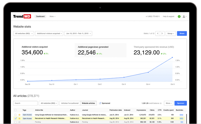201x124 pixels.
Task: Toggle the Sponsored checkbox
Action: tap(100, 103)
